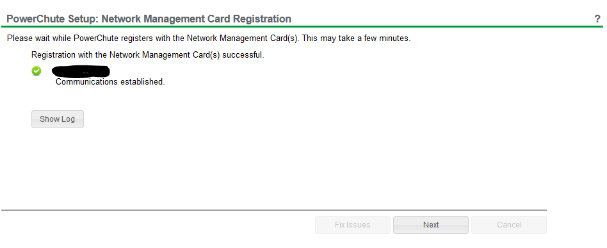607x248 pixels.
Task: Click the word 'established' in the status line
Action: (142, 82)
